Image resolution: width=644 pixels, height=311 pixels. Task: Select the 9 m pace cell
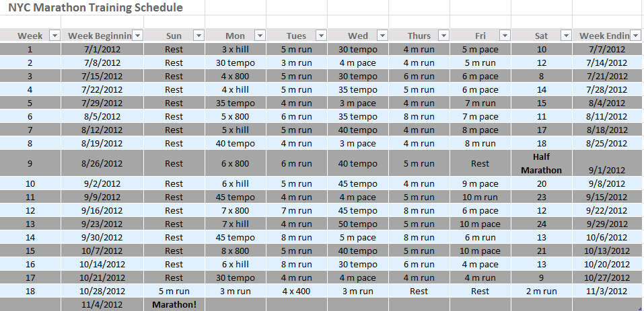tap(480, 183)
